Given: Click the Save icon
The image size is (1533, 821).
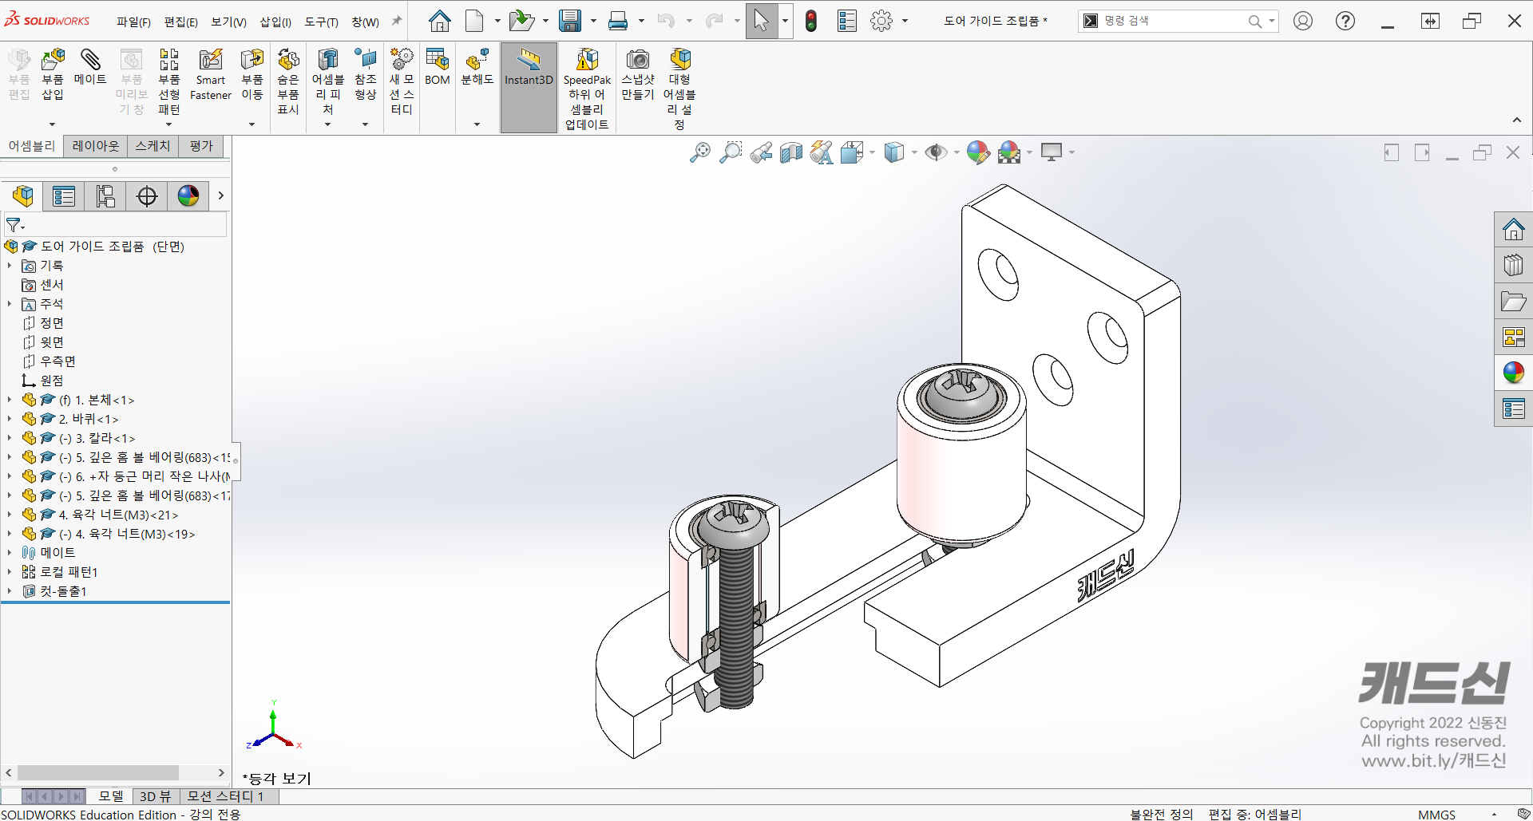Looking at the screenshot, I should (x=570, y=21).
